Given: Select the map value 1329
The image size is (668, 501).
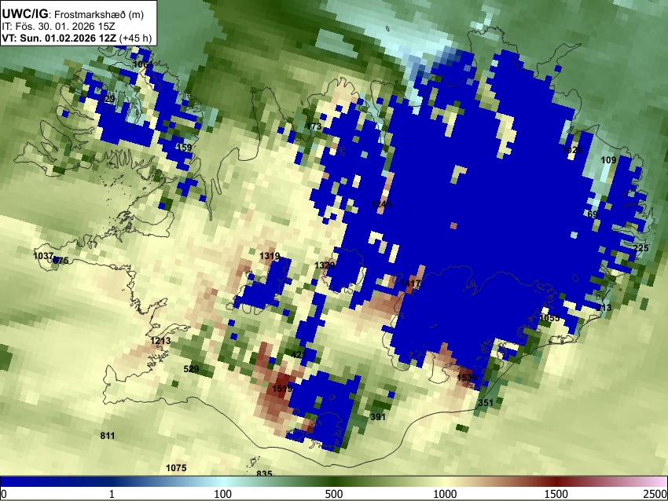Looking at the screenshot, I should pos(325,265).
